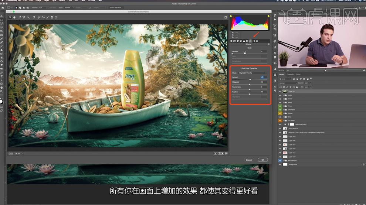The image size is (366, 205).
Task: Select the Camera Raw Zoom tool
Action: click(10, 17)
